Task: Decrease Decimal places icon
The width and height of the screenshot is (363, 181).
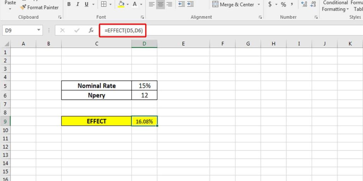Action: click(313, 4)
